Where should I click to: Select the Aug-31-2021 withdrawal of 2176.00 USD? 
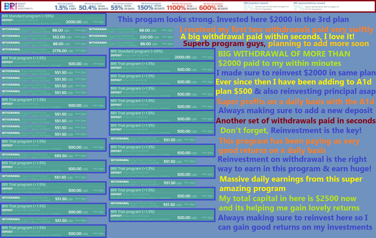tap(44, 51)
